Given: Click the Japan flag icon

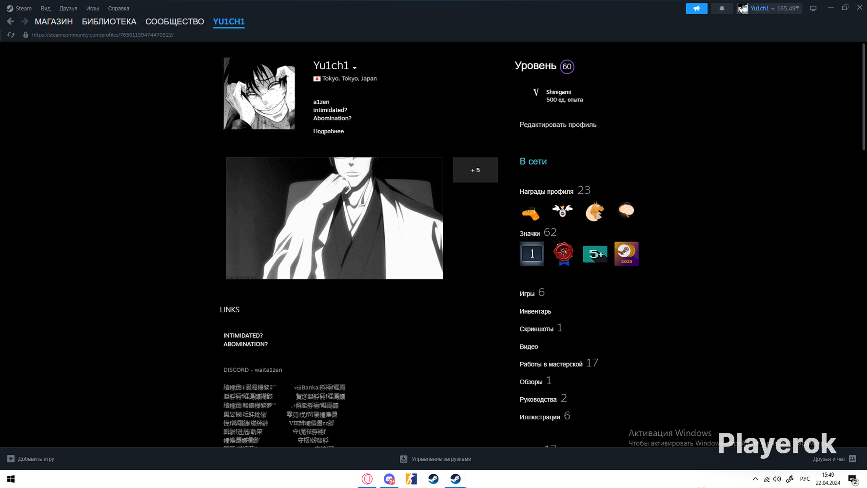Looking at the screenshot, I should (x=317, y=79).
